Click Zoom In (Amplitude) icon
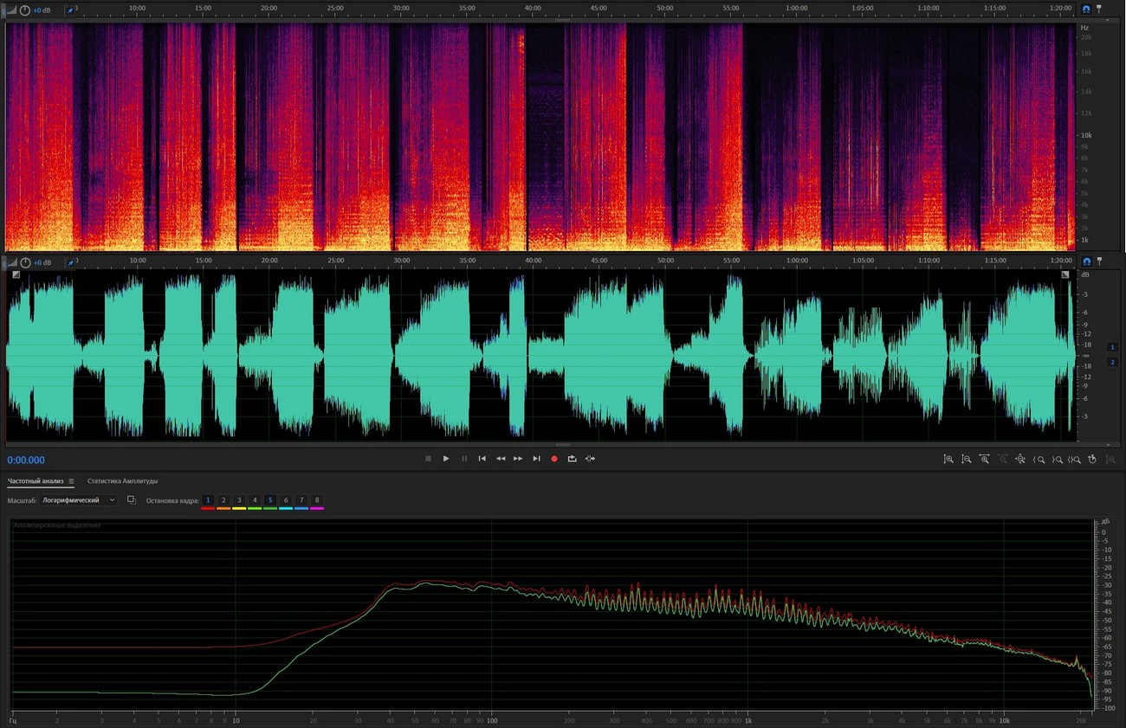 pyautogui.click(x=948, y=459)
